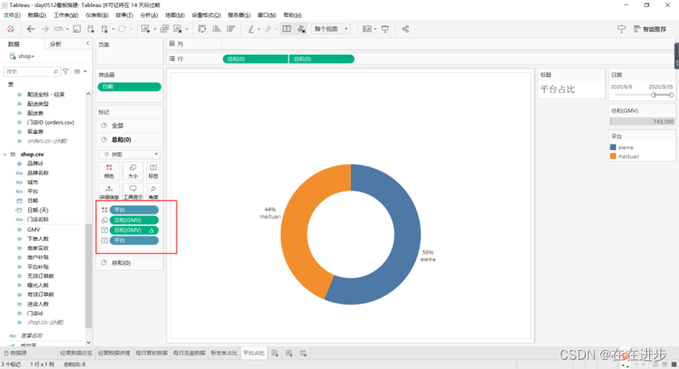Click the undo back arrow

31,29
